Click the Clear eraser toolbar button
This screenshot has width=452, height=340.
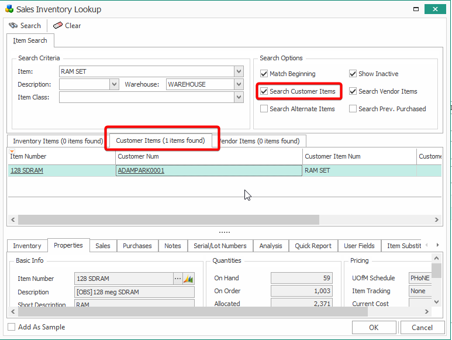tap(67, 26)
